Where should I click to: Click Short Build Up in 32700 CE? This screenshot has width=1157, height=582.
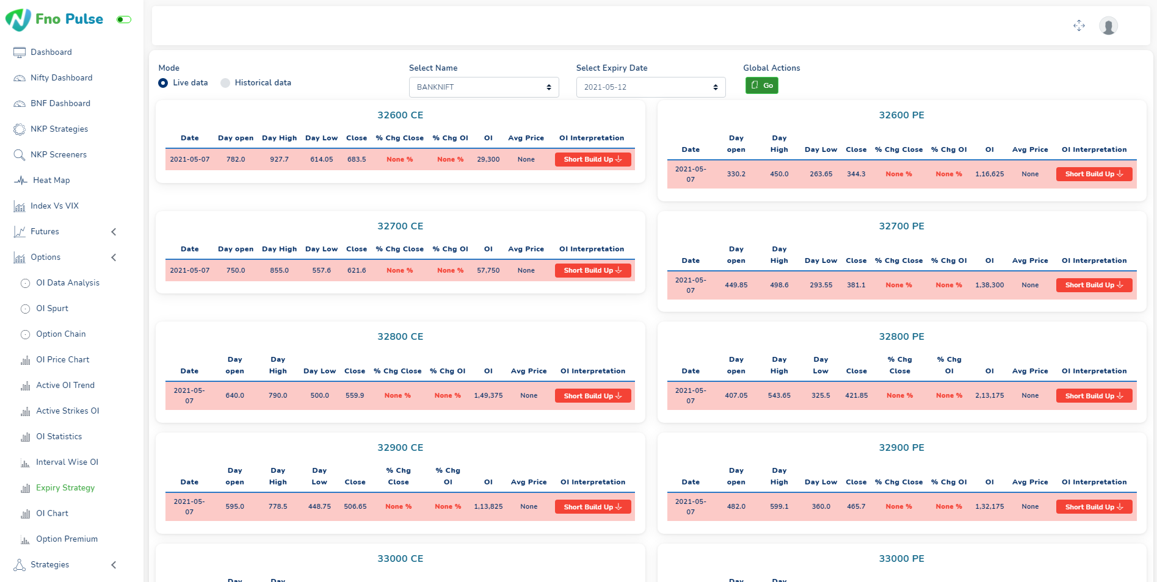[592, 271]
